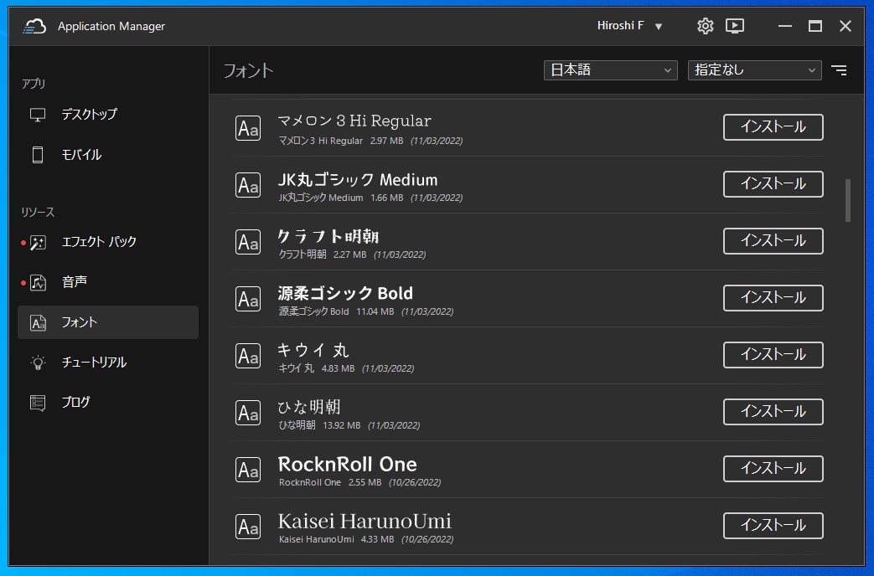
Task: Install the マメロン 3 Hi Regular font
Action: coord(773,127)
